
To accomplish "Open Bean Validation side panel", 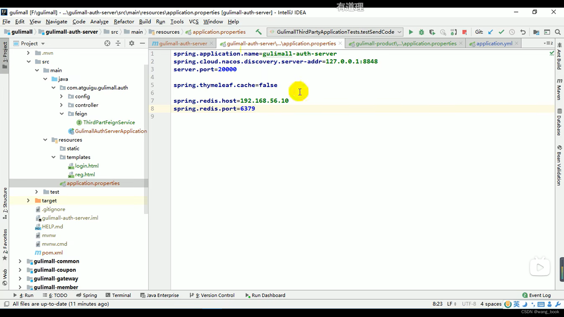I will point(559,165).
